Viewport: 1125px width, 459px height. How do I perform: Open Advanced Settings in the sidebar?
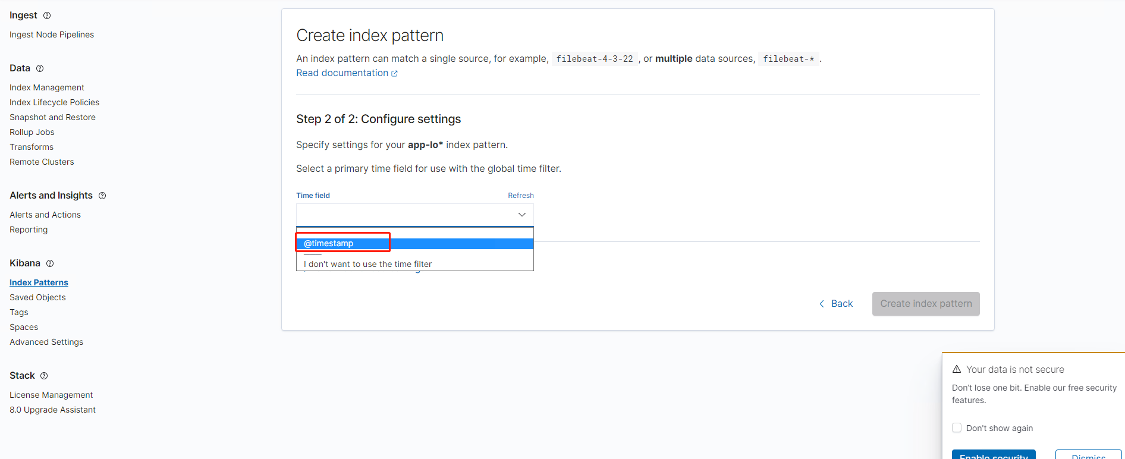[x=46, y=342]
